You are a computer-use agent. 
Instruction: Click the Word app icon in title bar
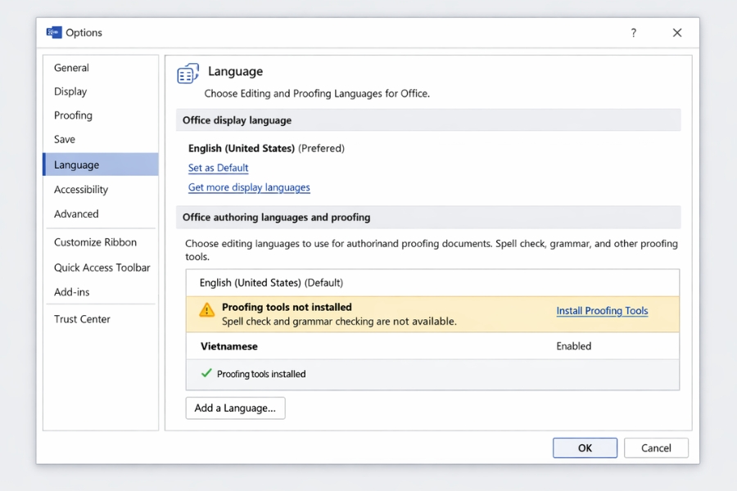pyautogui.click(x=54, y=33)
